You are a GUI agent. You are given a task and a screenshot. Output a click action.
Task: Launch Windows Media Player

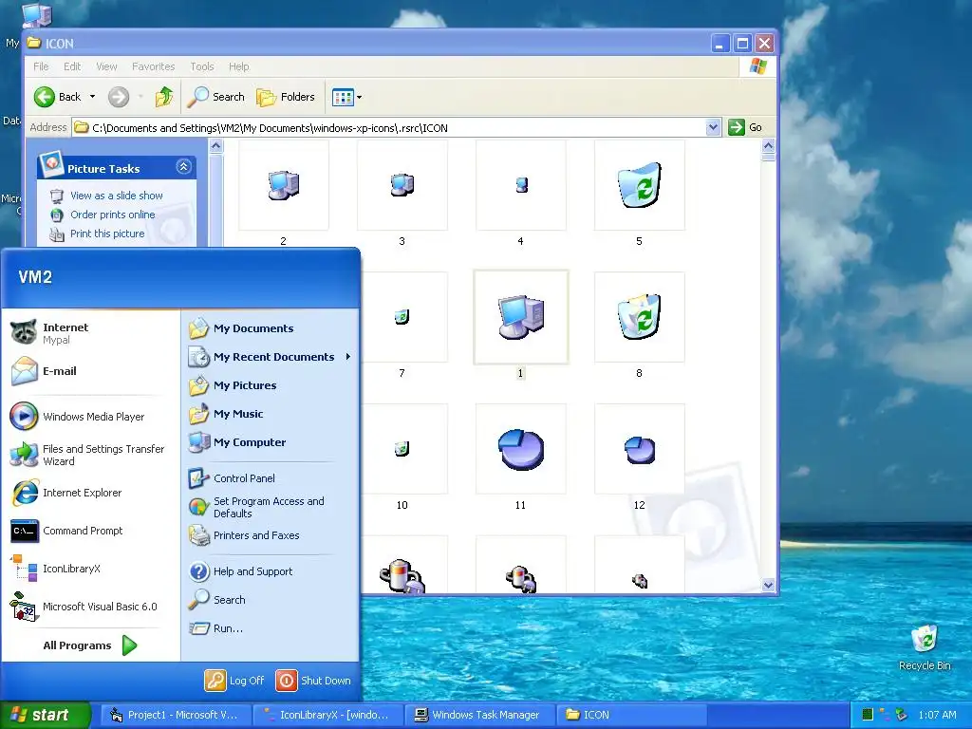click(x=90, y=417)
